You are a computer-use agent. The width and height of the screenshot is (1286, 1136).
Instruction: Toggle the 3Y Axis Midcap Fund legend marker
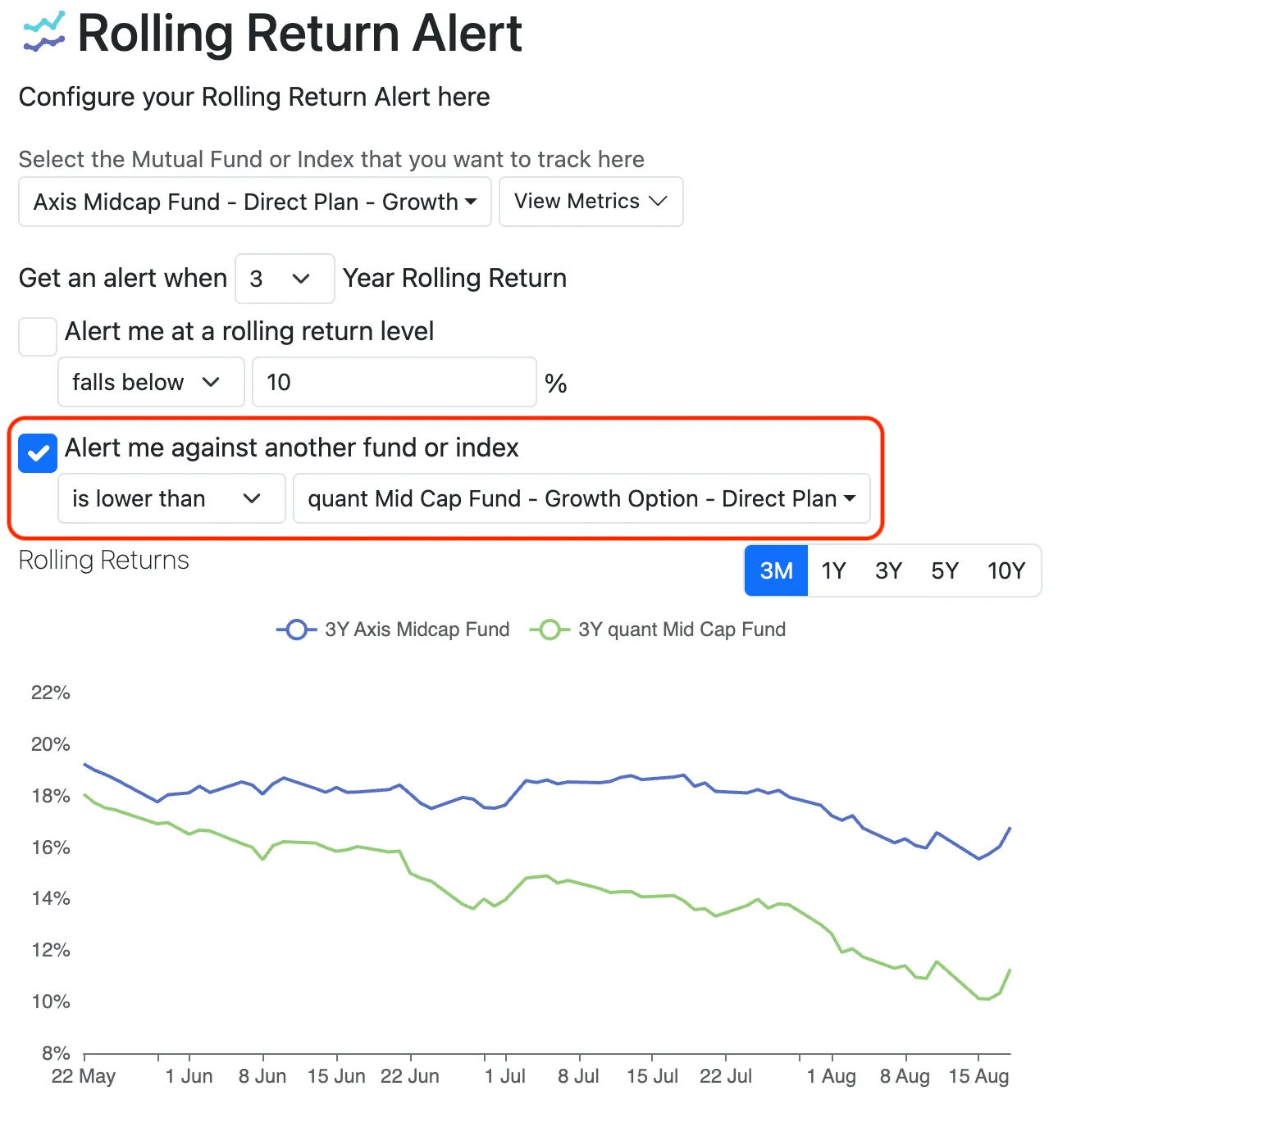[297, 629]
